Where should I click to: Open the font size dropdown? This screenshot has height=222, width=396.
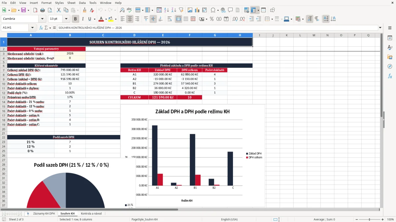click(66, 19)
